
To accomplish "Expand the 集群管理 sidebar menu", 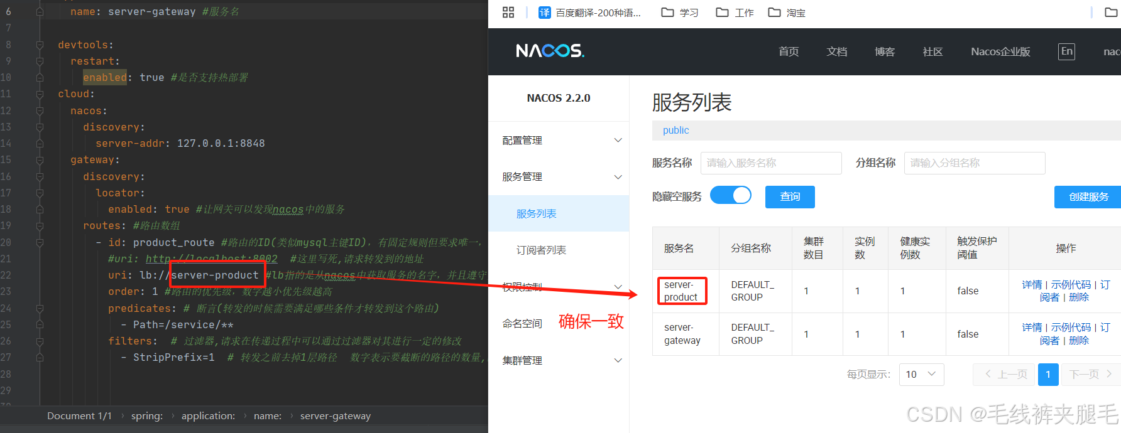I will [x=559, y=360].
